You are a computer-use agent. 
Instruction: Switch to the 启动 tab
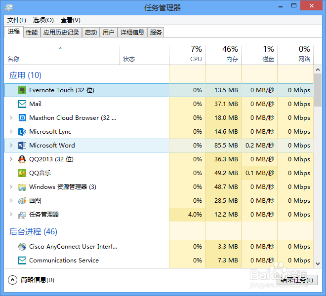point(91,33)
